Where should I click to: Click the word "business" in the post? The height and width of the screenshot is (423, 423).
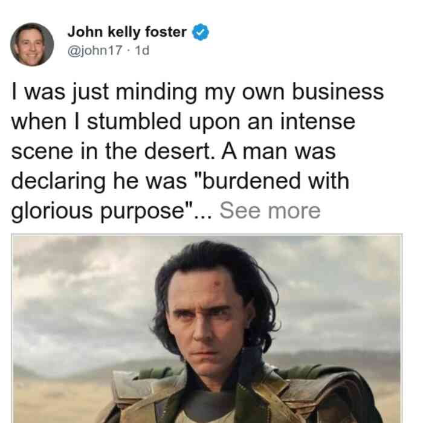pyautogui.click(x=338, y=92)
